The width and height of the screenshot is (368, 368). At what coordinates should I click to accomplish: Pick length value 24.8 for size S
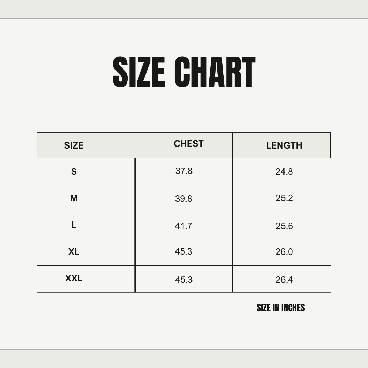[x=284, y=172]
